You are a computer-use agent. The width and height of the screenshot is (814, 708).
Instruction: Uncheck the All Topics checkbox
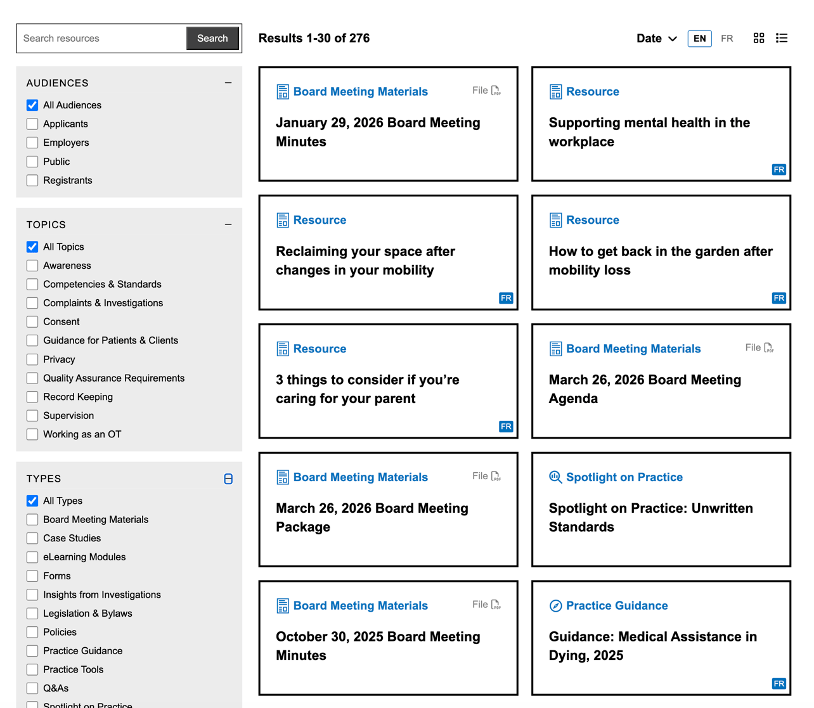[32, 247]
